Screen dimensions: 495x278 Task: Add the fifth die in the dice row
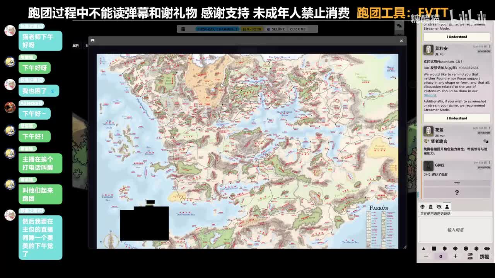coord(466,249)
